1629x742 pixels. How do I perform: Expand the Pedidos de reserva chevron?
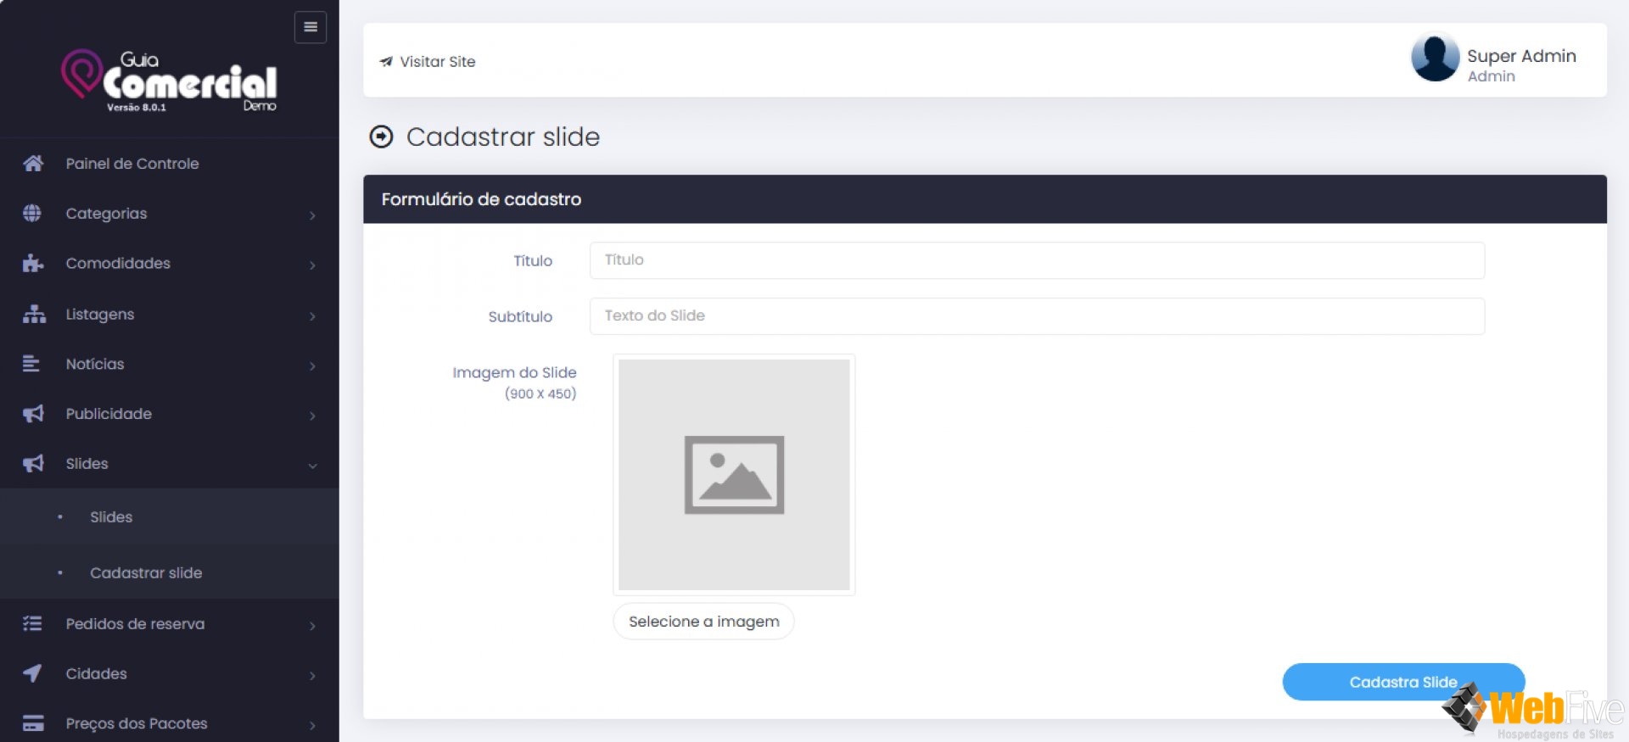coord(312,626)
